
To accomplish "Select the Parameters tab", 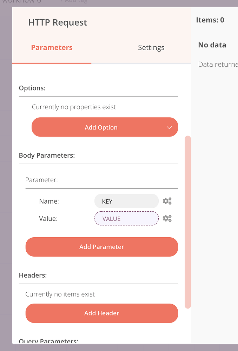I will 52,47.
